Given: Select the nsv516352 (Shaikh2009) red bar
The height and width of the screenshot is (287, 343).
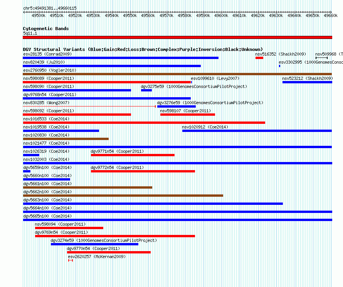Looking at the screenshot, I should (259, 58).
